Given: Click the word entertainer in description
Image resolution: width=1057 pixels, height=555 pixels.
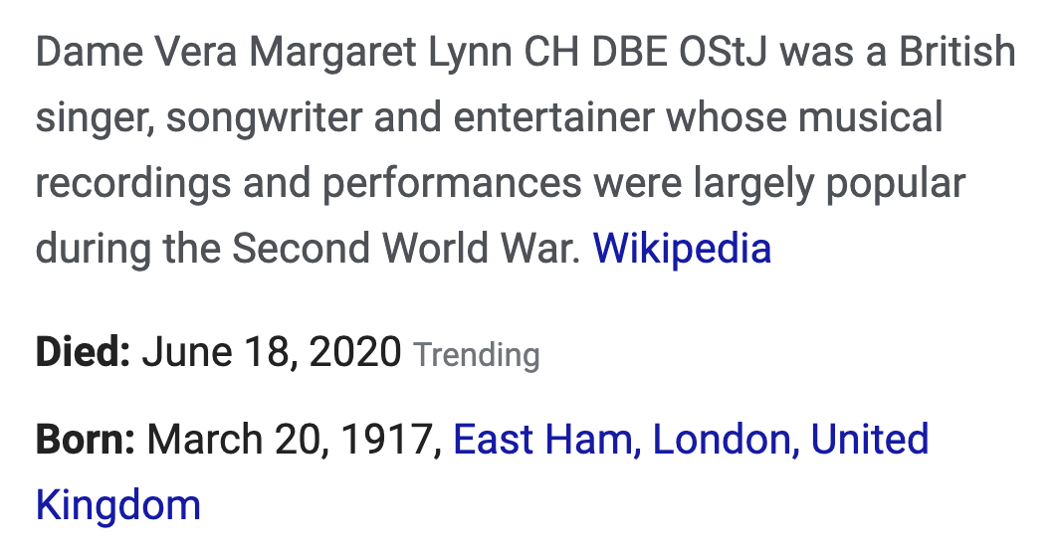Looking at the screenshot, I should point(553,117).
